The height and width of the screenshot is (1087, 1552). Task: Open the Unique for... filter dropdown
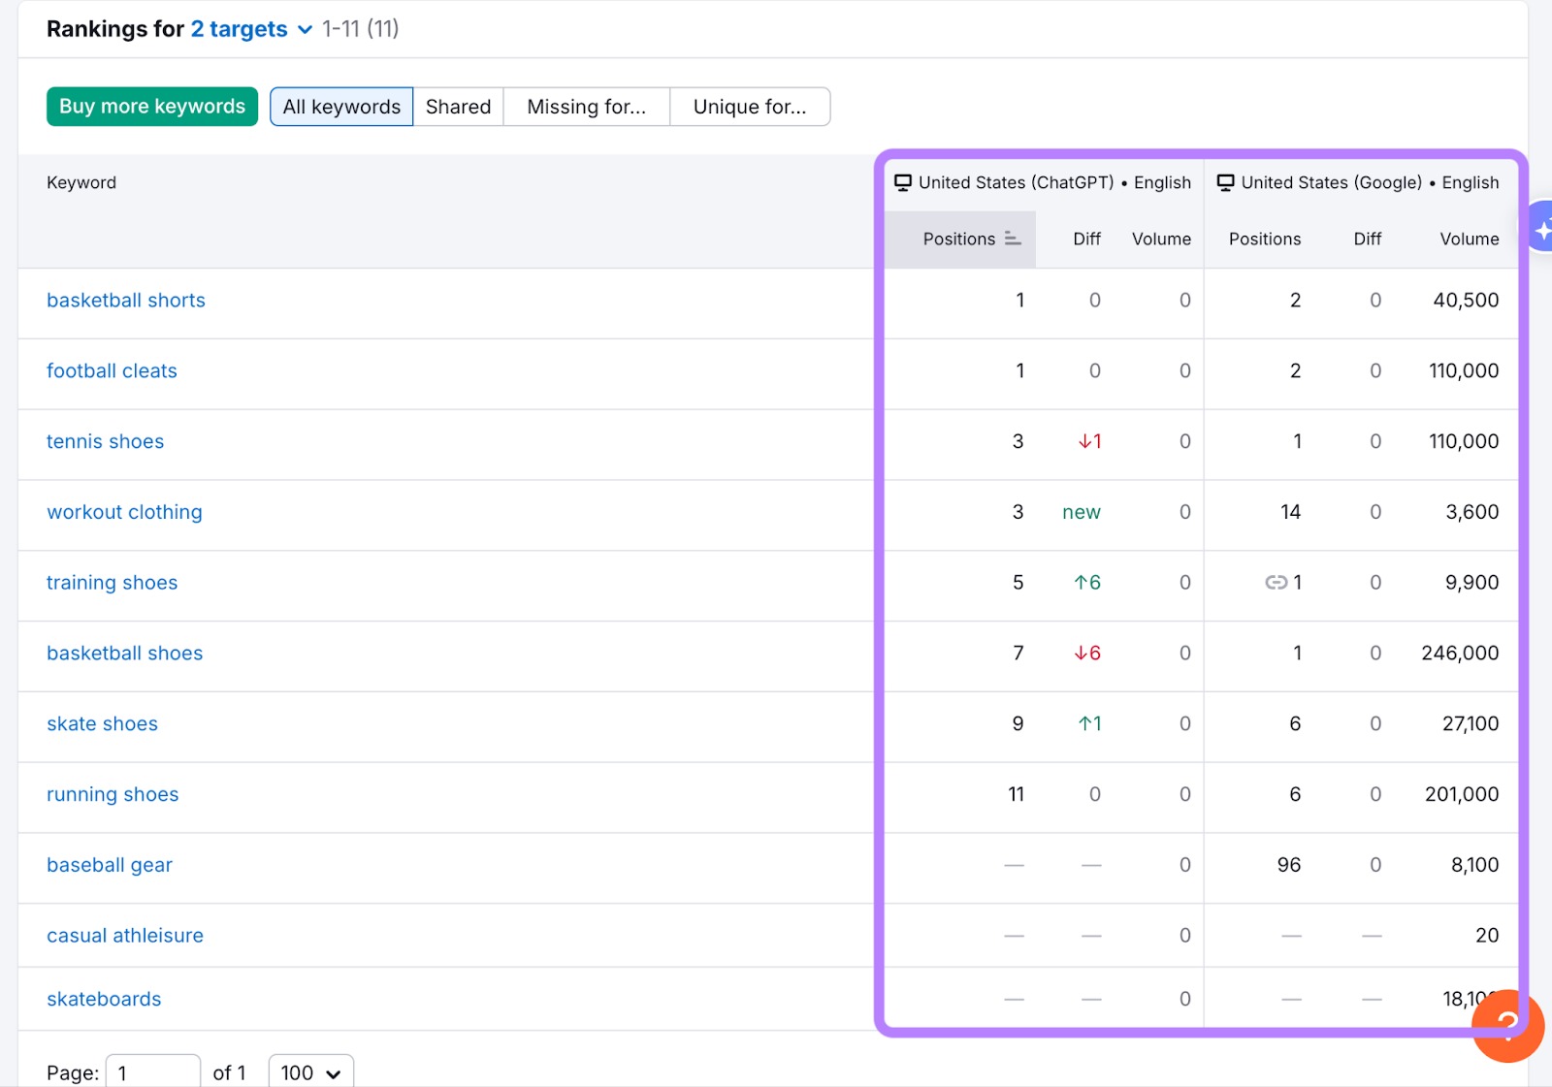pos(750,107)
